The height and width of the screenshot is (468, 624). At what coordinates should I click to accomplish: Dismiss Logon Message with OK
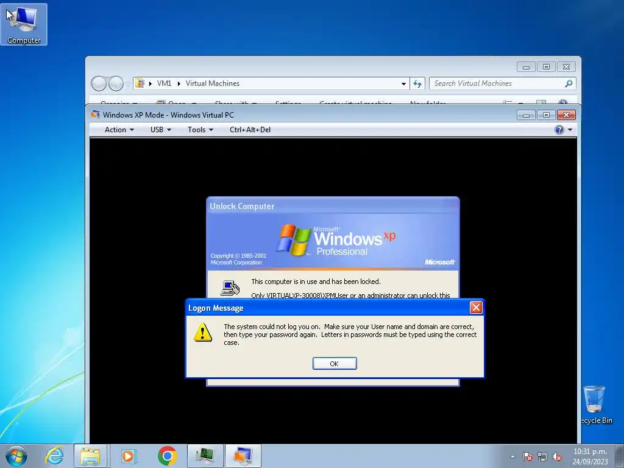335,363
